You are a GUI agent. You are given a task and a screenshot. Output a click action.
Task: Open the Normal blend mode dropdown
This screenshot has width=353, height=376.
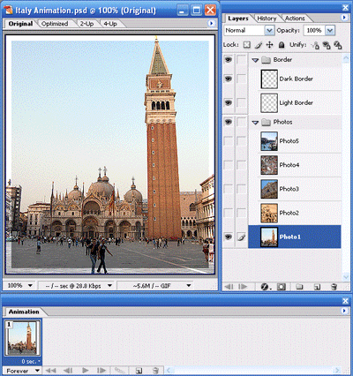(x=249, y=30)
